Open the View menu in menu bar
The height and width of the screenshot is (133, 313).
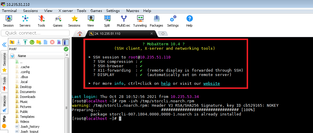[x=48, y=11]
